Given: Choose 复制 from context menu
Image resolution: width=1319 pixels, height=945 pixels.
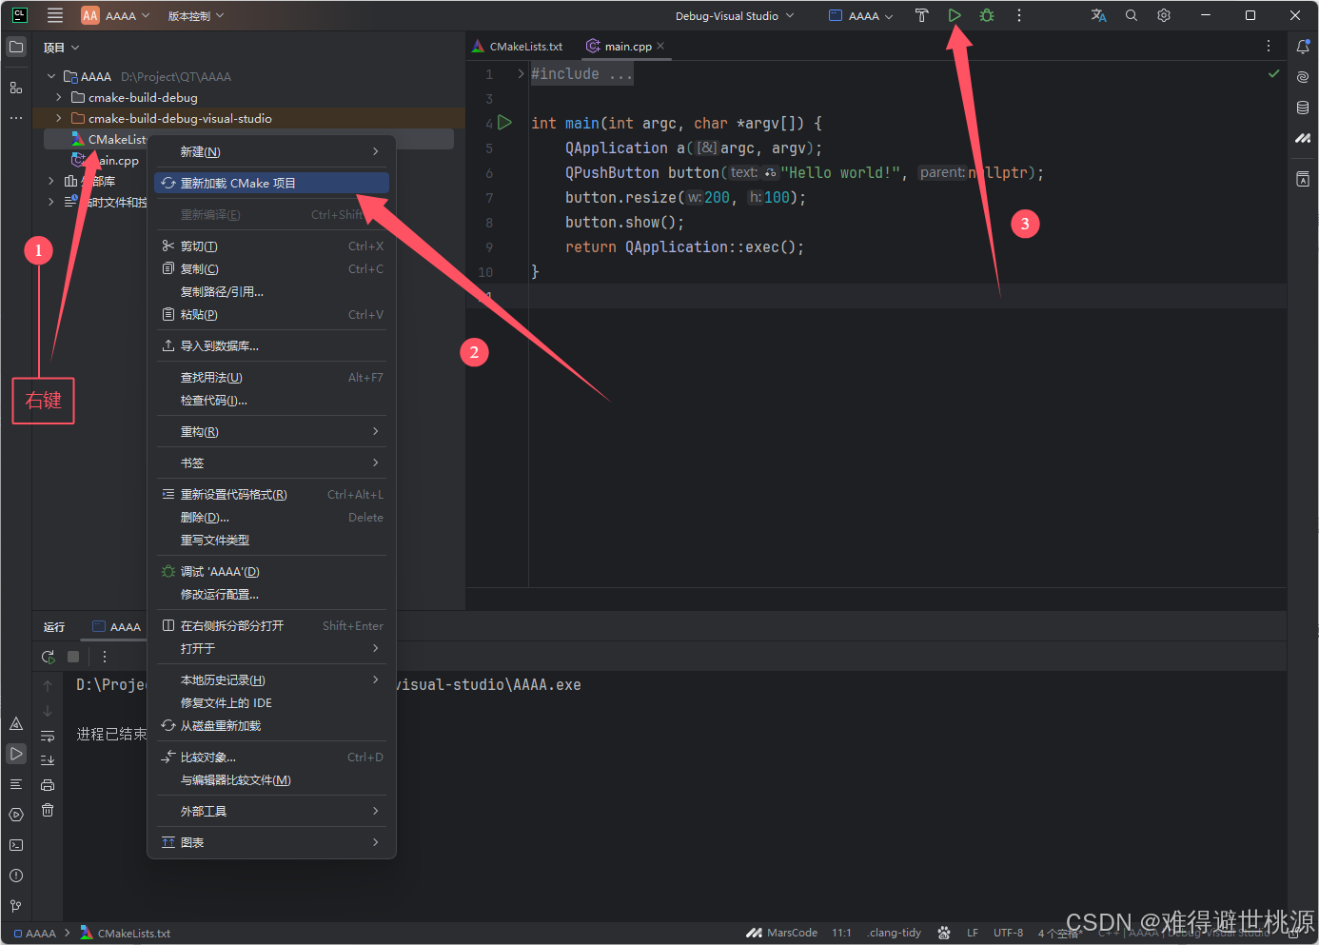Looking at the screenshot, I should click(x=271, y=269).
